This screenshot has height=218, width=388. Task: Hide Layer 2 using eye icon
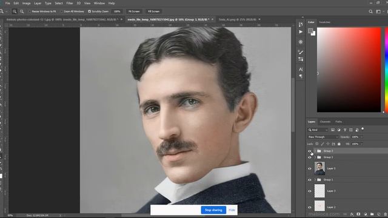[x=310, y=207]
